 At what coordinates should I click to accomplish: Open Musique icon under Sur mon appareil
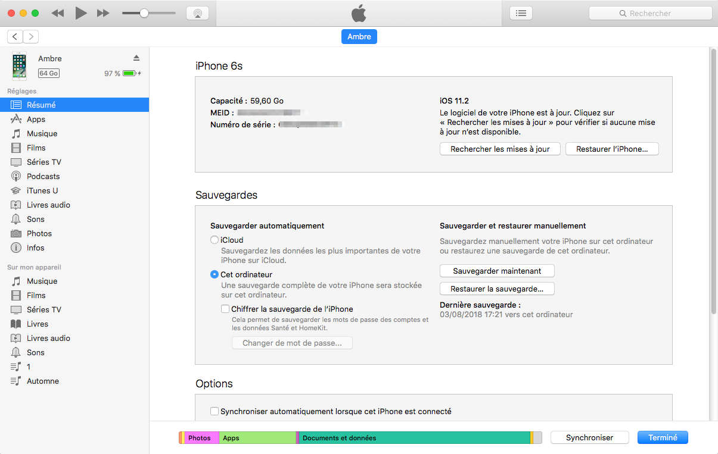point(16,281)
